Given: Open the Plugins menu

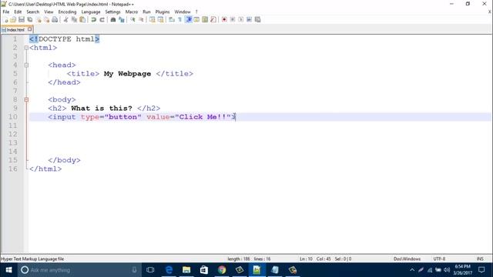Looking at the screenshot, I should point(163,12).
